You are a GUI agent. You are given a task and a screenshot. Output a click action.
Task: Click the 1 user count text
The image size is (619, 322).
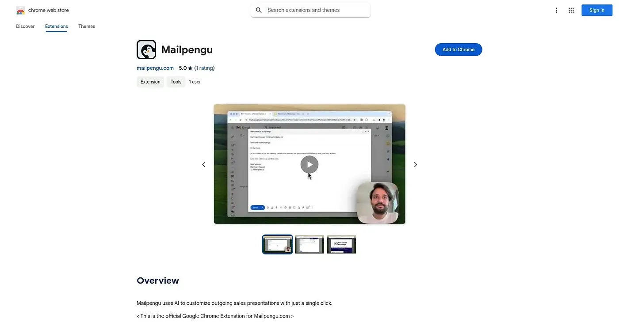(x=195, y=82)
